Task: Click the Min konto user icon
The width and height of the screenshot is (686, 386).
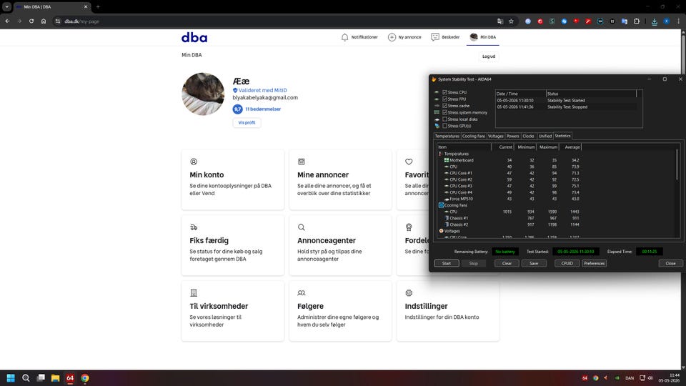Action: click(194, 162)
